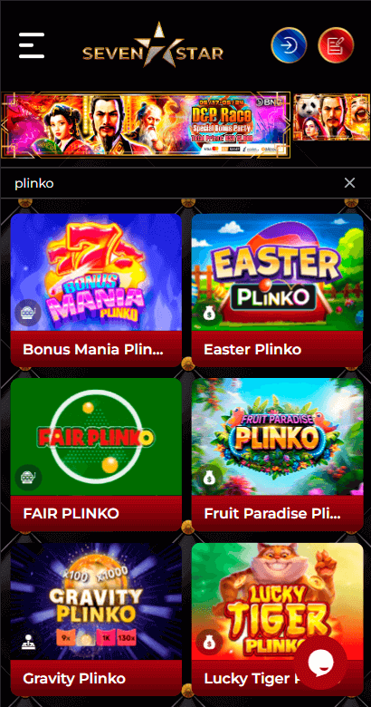Click the money bag icon on Lucky Tiger
Image resolution: width=371 pixels, height=707 pixels.
[x=209, y=642]
